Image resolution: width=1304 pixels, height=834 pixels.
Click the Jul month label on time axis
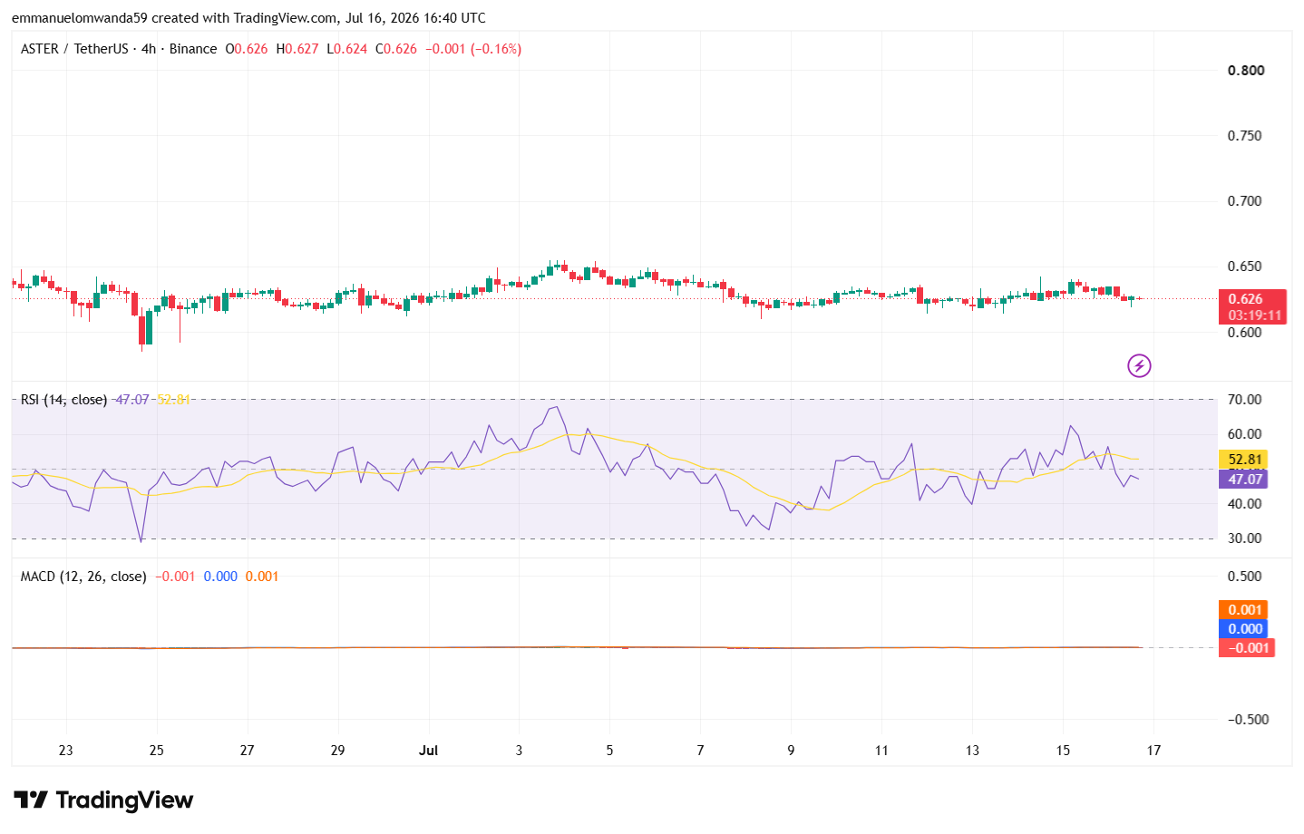click(429, 751)
